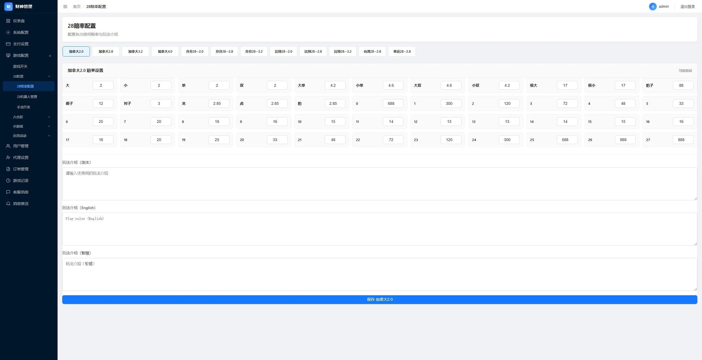The height and width of the screenshot is (360, 702).
Task: Click the 客服消息 chat bubble icon
Action: pyautogui.click(x=8, y=192)
